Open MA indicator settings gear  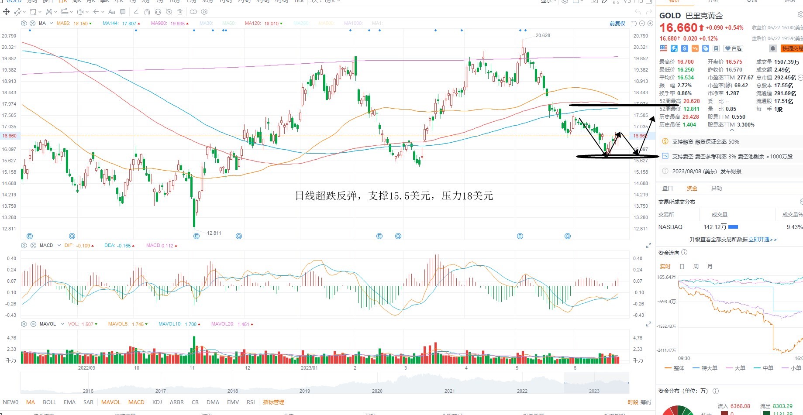pos(24,23)
